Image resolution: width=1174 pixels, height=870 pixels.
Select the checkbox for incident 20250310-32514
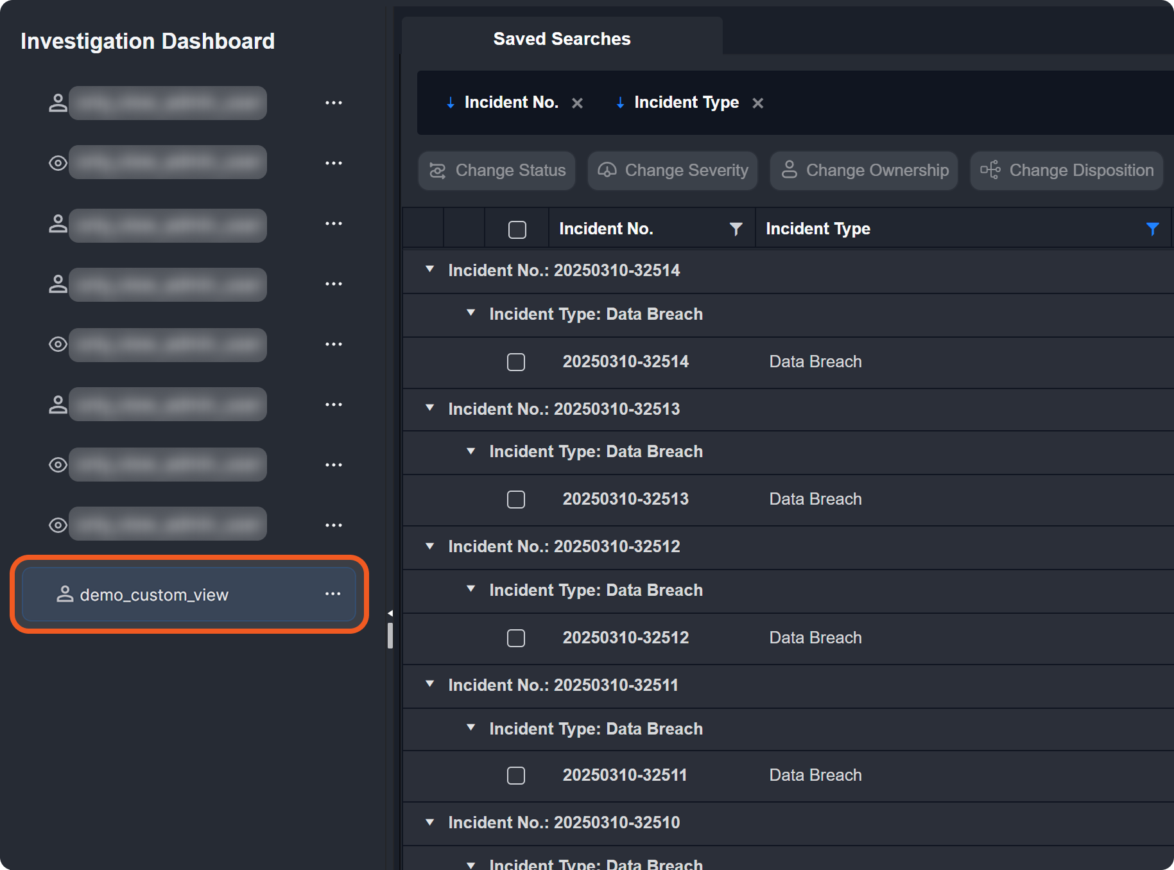point(515,362)
